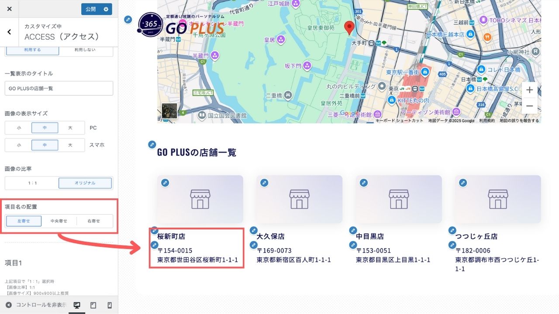Image resolution: width=559 pixels, height=314 pixels.
Task: Click the 桜新町店 store image placeholder
Action: point(200,199)
